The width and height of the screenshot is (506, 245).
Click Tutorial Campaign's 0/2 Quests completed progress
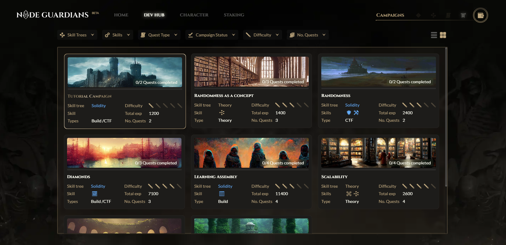pyautogui.click(x=156, y=82)
